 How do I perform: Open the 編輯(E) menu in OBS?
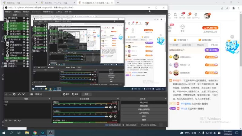17,12
